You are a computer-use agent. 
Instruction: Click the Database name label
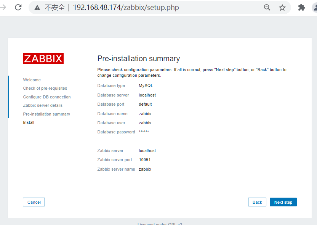[x=112, y=114]
